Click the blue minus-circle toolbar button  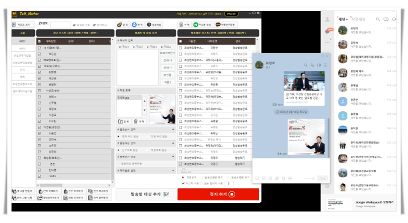coord(137,24)
